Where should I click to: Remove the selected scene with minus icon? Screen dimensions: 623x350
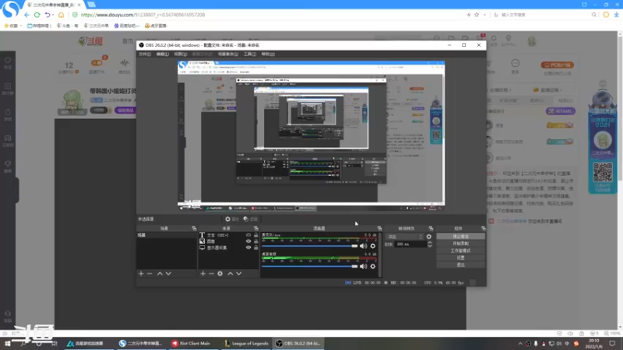tap(150, 274)
